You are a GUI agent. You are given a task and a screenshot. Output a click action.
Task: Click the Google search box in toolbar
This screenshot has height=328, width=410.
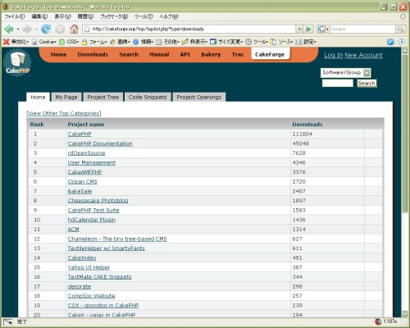click(x=363, y=29)
